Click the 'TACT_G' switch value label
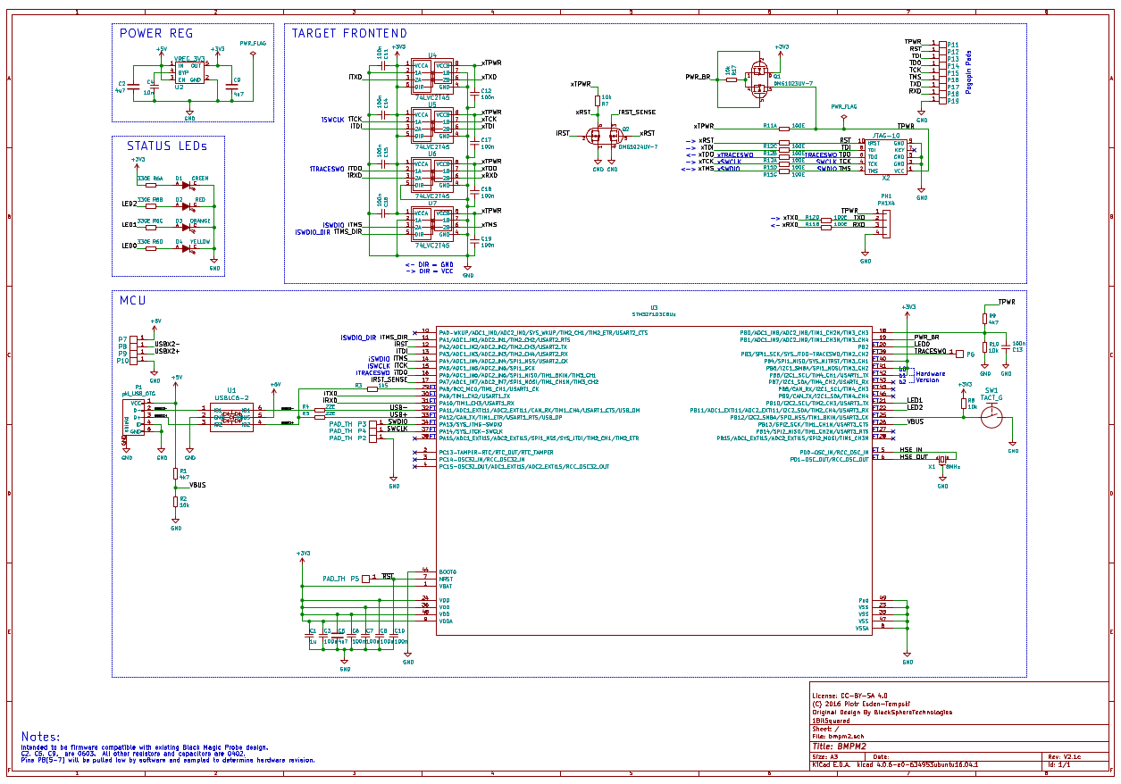 pyautogui.click(x=992, y=397)
